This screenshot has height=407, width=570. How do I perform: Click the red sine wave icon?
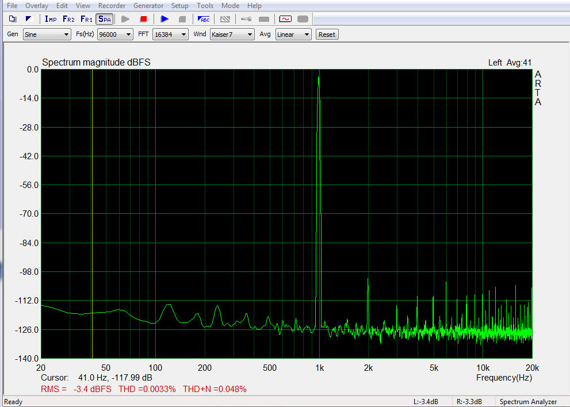pos(285,19)
